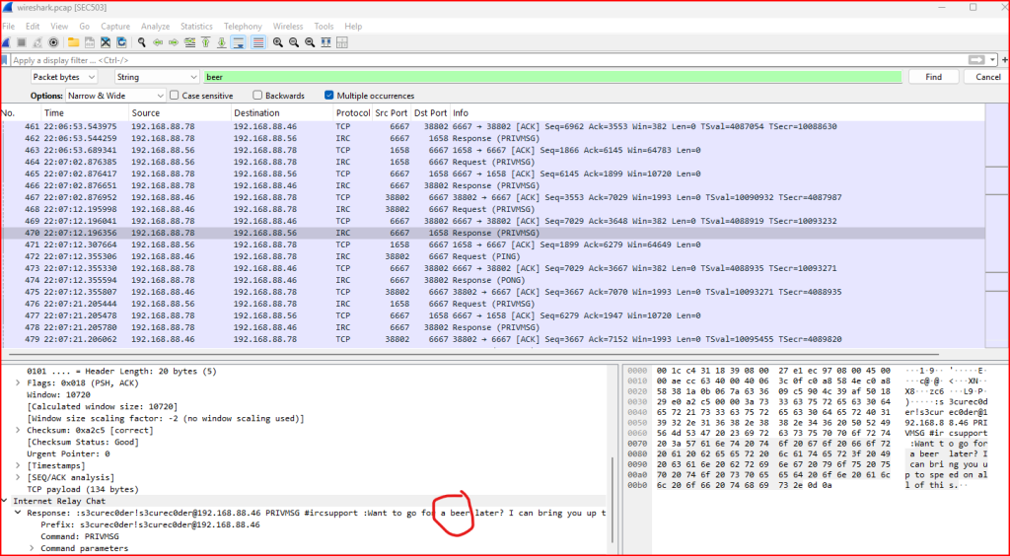The width and height of the screenshot is (1010, 556).
Task: Click the search text field containing beer
Action: pos(552,77)
